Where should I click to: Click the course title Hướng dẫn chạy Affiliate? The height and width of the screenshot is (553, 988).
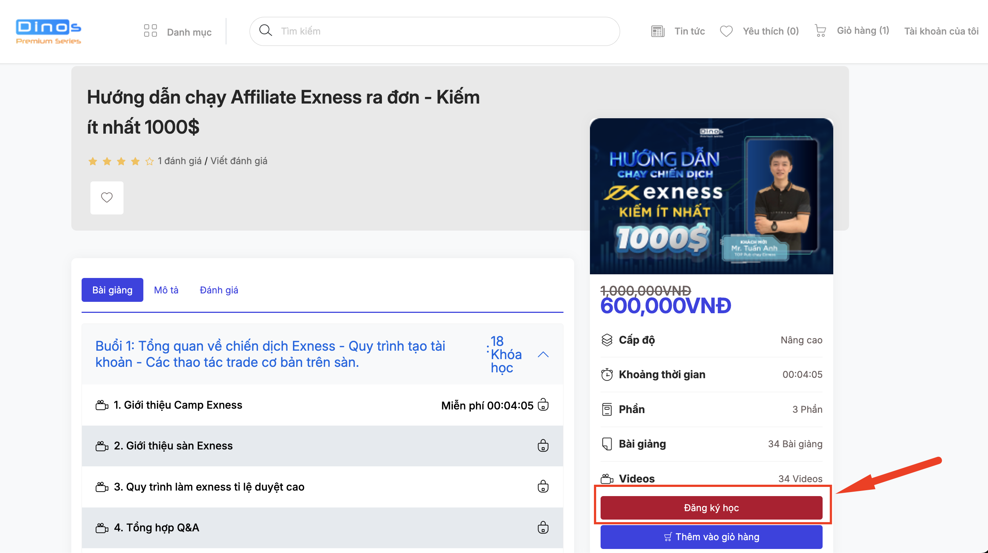283,112
